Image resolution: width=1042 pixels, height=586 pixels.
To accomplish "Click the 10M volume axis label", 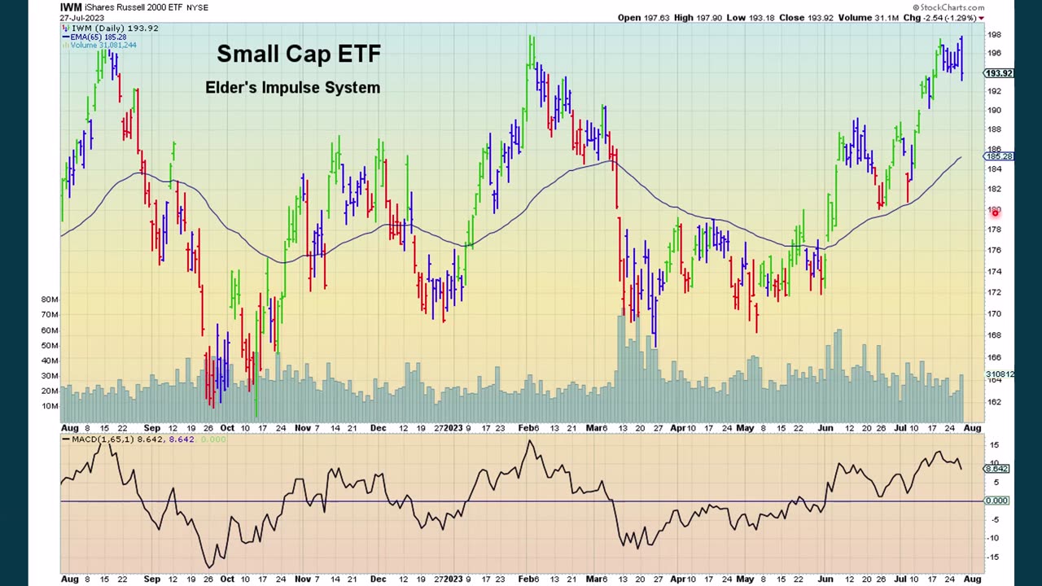I will pyautogui.click(x=50, y=406).
